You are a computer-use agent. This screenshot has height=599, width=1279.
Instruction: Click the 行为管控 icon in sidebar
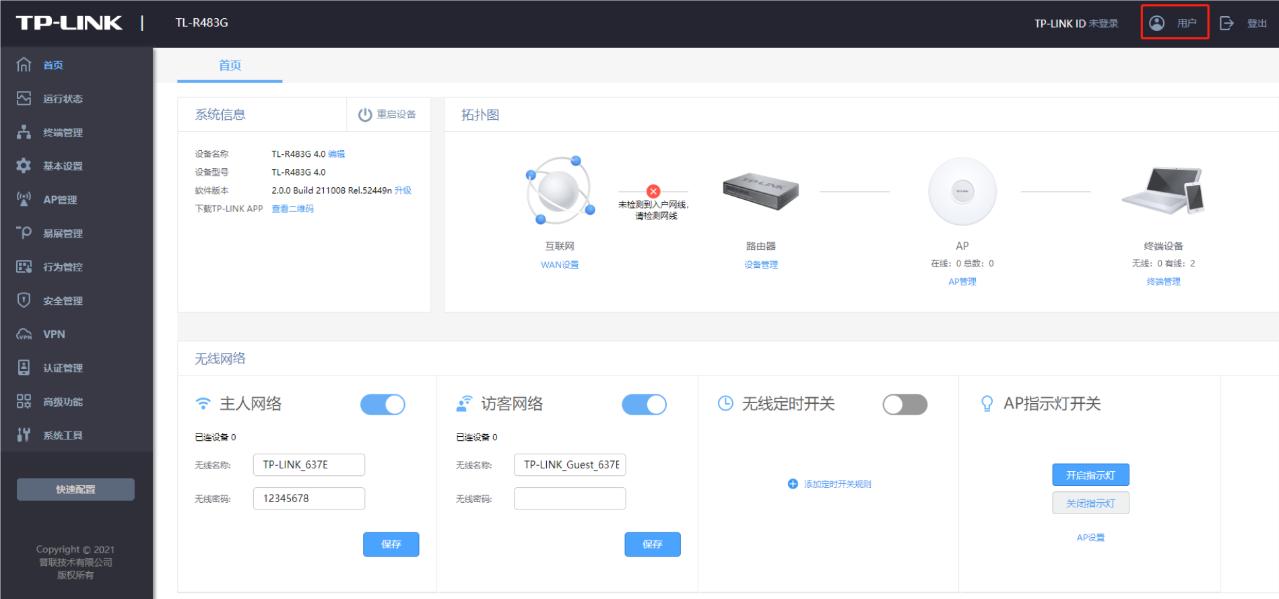24,267
